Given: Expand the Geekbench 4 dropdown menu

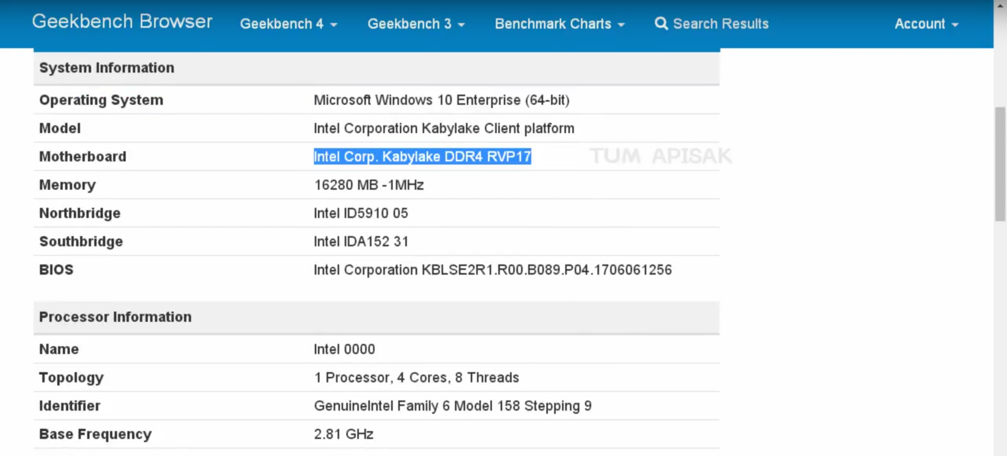Looking at the screenshot, I should point(288,24).
